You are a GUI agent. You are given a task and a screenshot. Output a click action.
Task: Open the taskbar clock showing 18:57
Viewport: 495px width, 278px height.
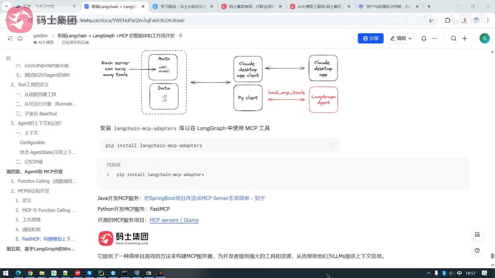point(470,273)
